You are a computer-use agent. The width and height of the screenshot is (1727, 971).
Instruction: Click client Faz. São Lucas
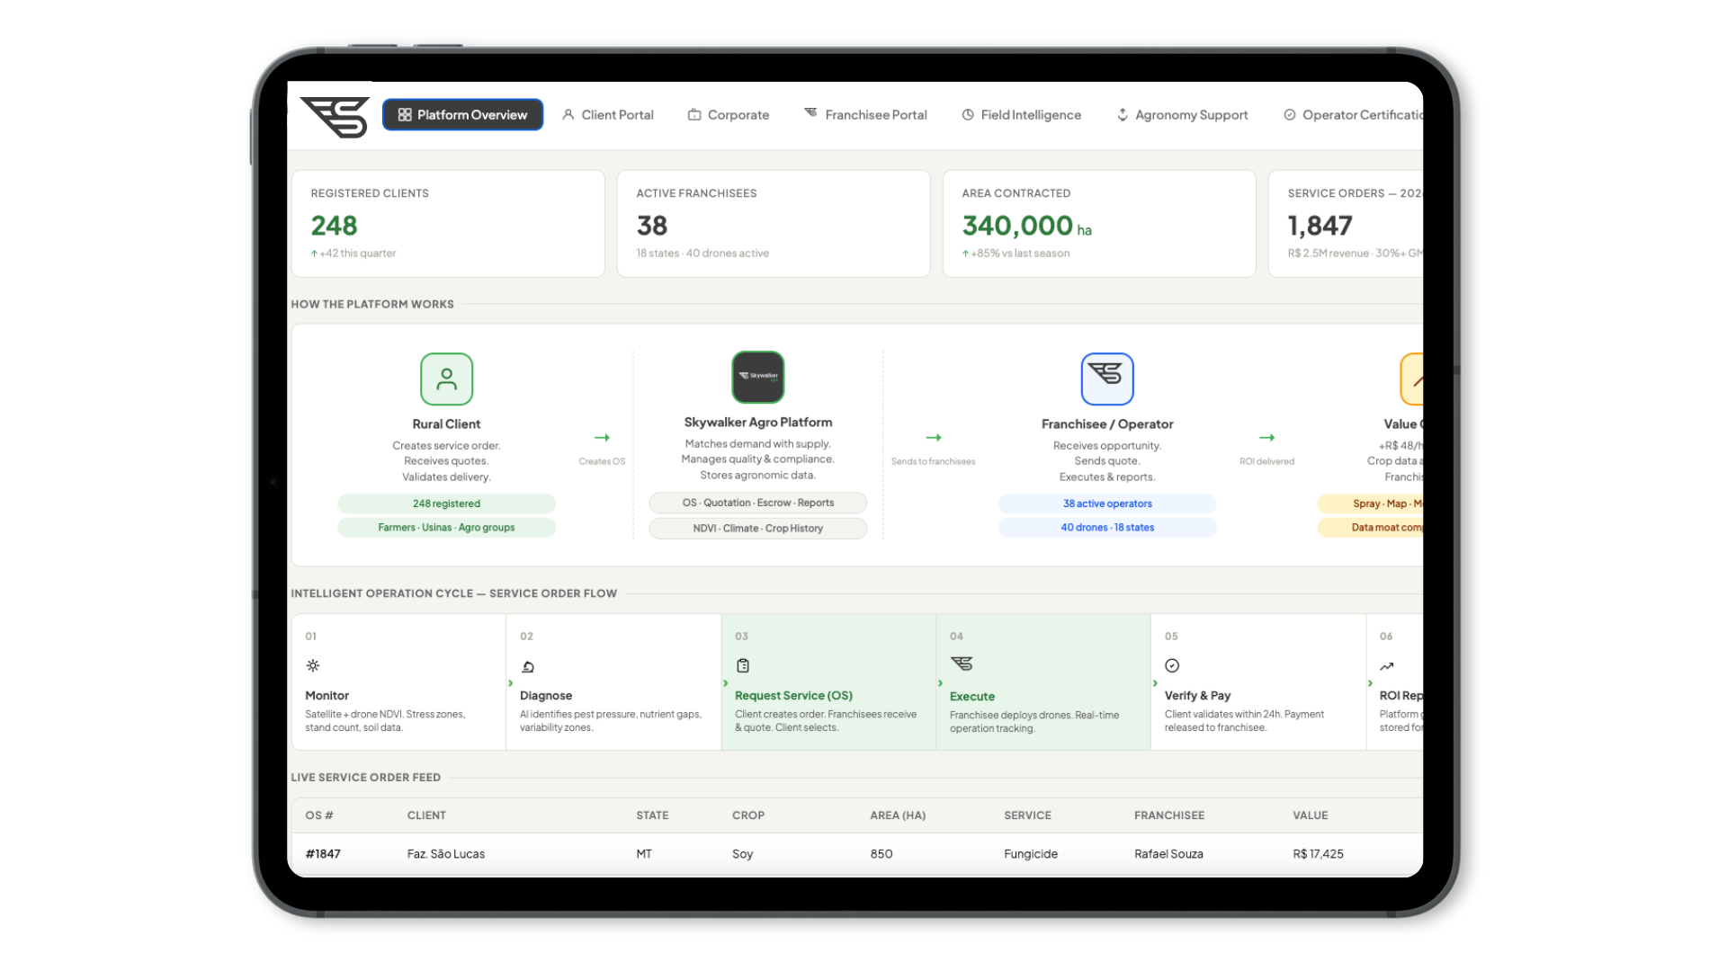coord(445,854)
